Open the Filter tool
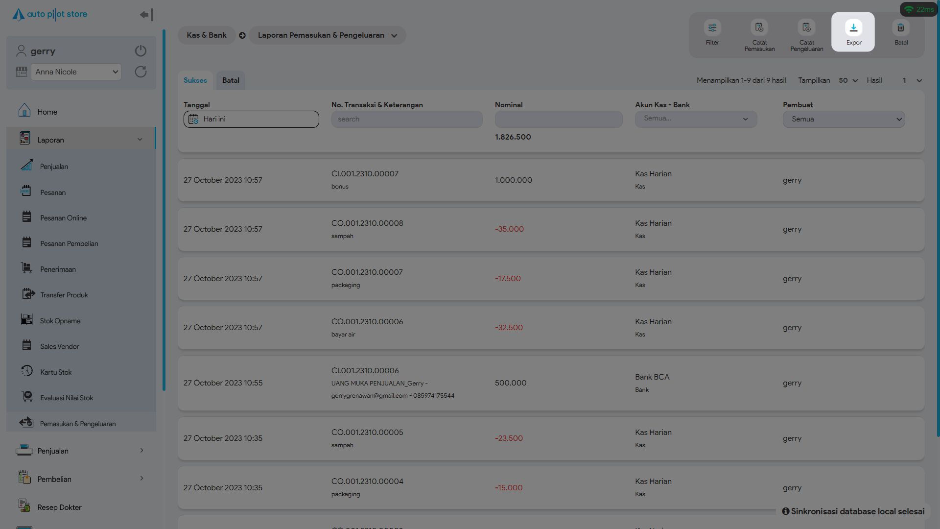The width and height of the screenshot is (940, 529). click(x=712, y=28)
